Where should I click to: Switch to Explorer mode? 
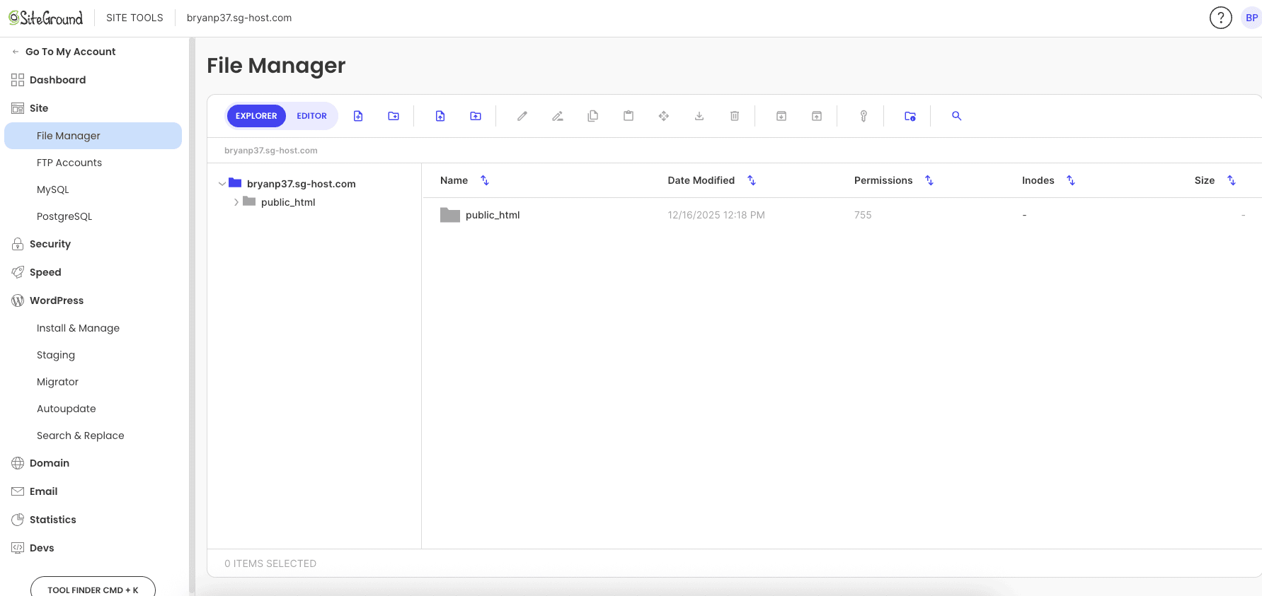click(x=256, y=116)
